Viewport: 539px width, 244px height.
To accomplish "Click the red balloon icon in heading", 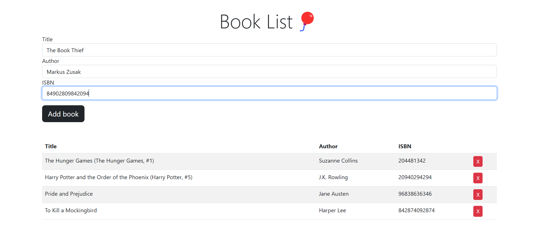I will pos(307,21).
